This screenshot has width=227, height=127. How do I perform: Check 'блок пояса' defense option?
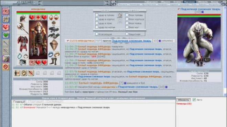tap(127, 23)
